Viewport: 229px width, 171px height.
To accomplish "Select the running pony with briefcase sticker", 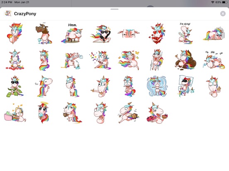I will [x=129, y=112].
